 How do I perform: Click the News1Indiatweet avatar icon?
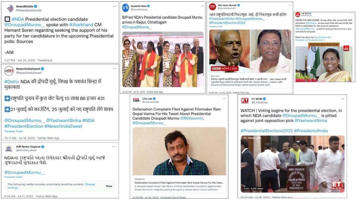[9, 70]
